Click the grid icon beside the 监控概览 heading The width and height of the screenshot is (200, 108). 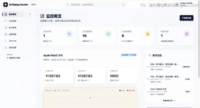pos(42,16)
